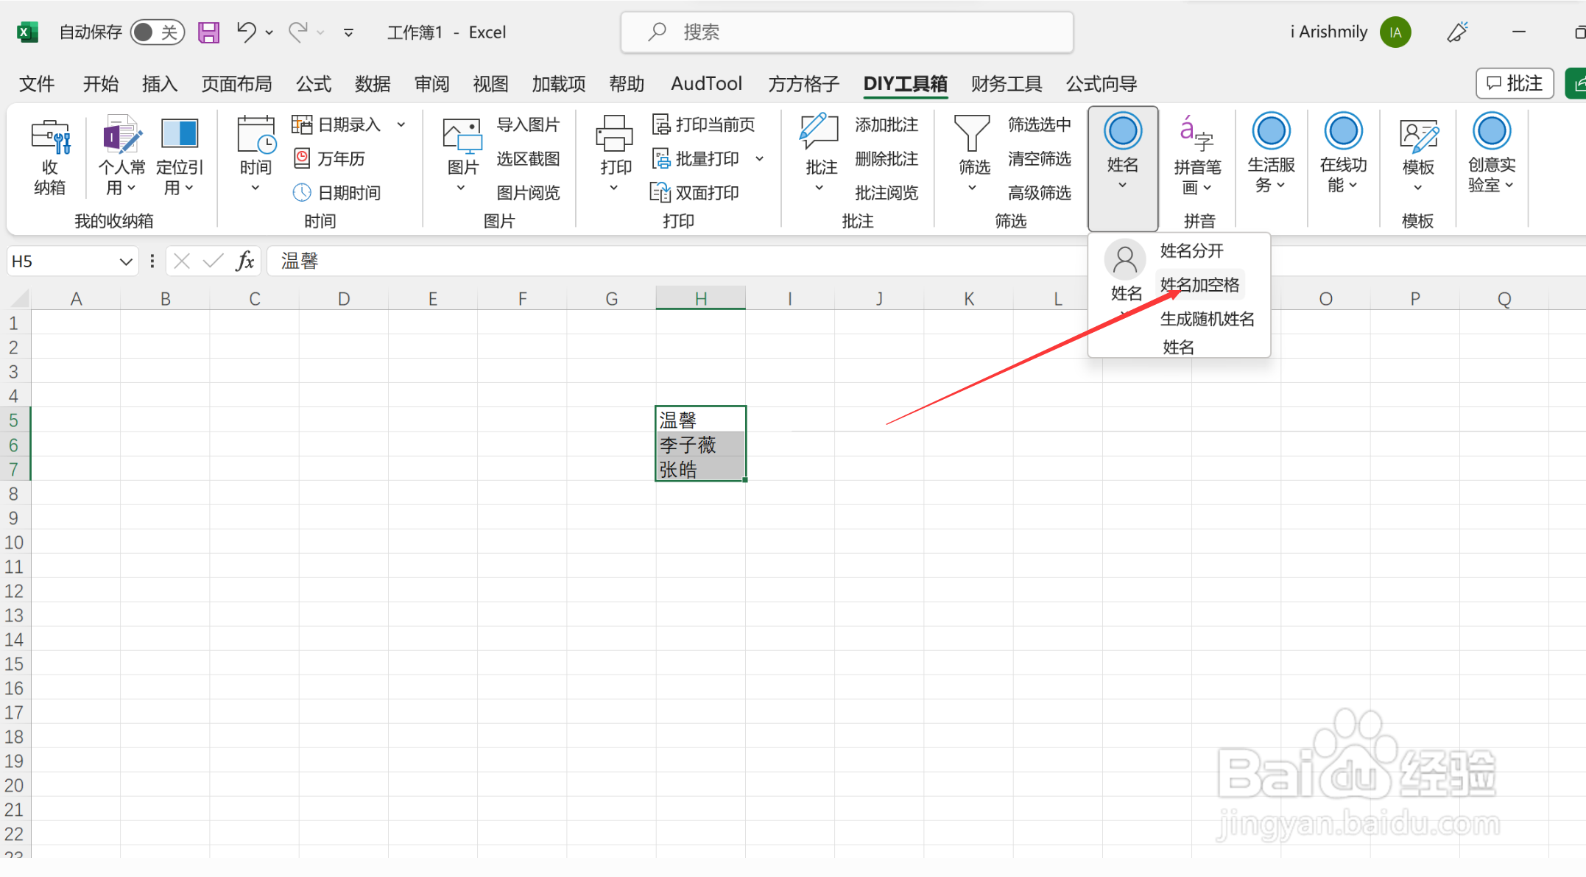This screenshot has width=1586, height=877.
Task: Open the 图片 picture tool
Action: coord(462,155)
